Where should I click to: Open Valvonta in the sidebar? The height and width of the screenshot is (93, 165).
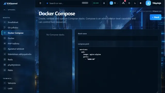(x=18, y=83)
